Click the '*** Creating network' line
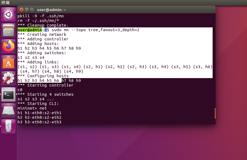This screenshot has height=160, width=247. [42, 34]
